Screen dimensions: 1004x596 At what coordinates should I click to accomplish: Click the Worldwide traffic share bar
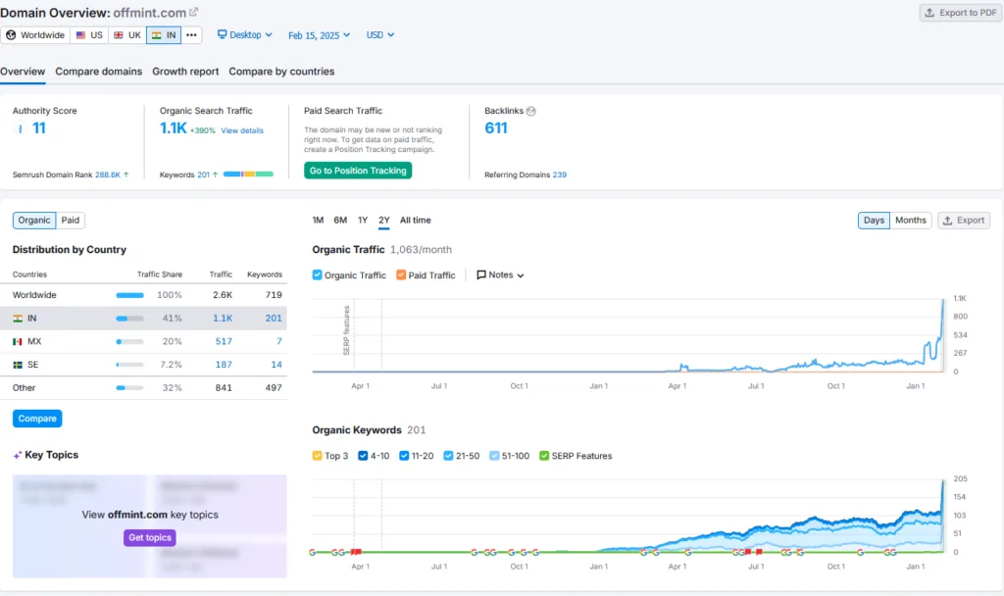pyautogui.click(x=130, y=295)
